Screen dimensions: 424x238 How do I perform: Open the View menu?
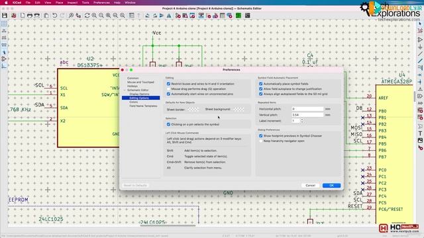click(48, 3)
